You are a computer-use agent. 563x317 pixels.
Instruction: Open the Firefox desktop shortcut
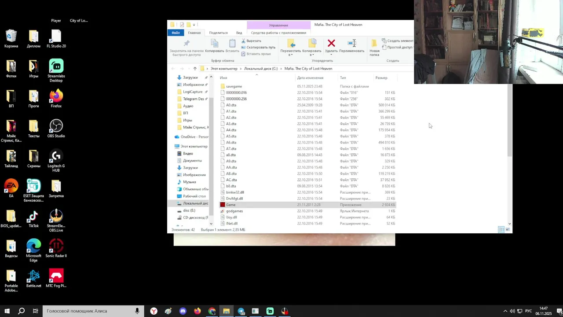coord(56,99)
